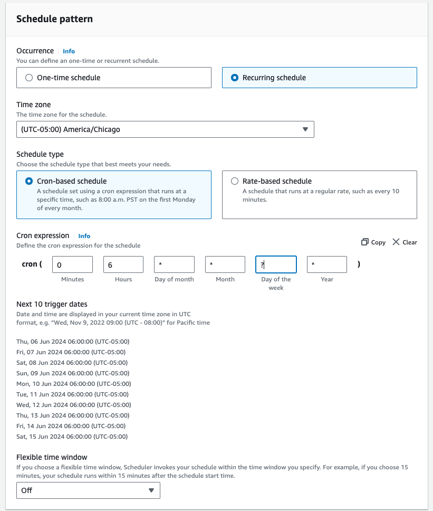Select One-time schedule occurrence
433x511 pixels.
coord(29,77)
